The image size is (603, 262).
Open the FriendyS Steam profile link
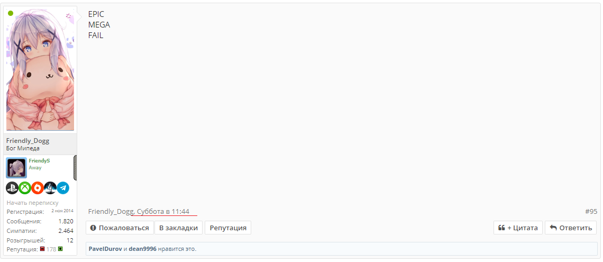pyautogui.click(x=39, y=161)
